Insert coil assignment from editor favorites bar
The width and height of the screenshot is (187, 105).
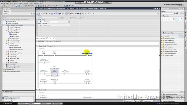coord(44,38)
